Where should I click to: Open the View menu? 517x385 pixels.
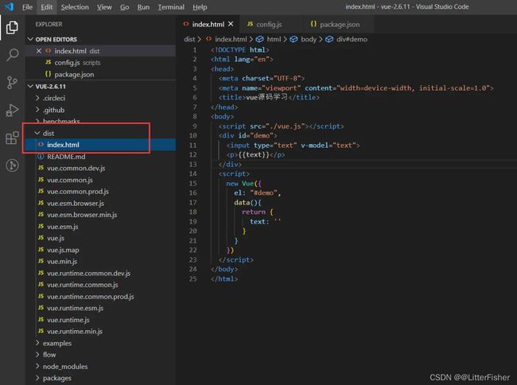pyautogui.click(x=104, y=7)
